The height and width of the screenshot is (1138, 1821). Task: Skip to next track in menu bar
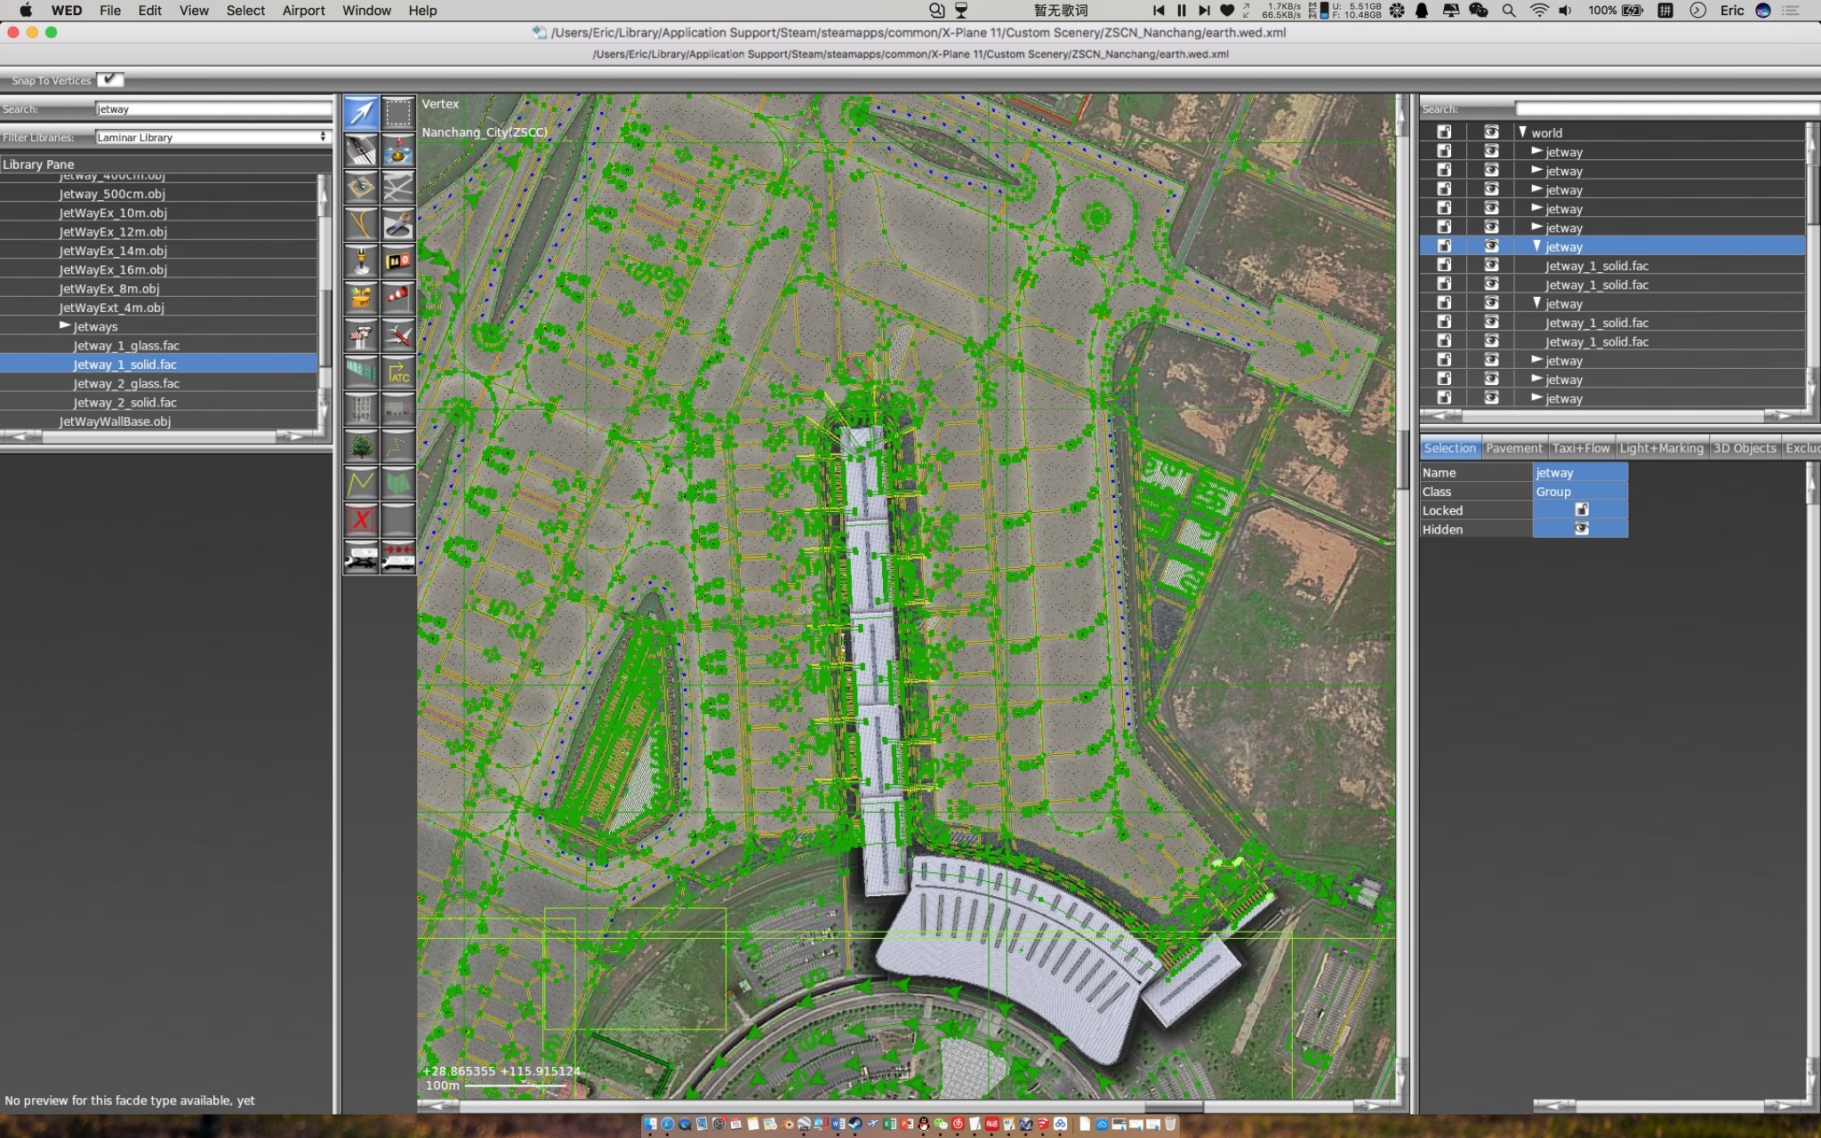[x=1204, y=11]
